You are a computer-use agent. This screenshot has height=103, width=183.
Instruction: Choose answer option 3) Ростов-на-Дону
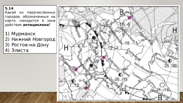(27, 45)
